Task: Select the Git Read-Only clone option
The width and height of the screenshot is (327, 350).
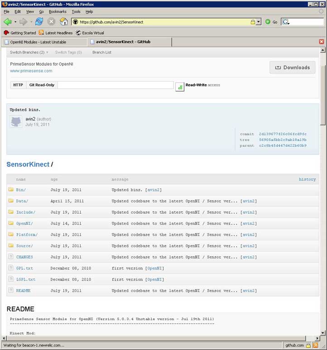Action: click(x=42, y=85)
